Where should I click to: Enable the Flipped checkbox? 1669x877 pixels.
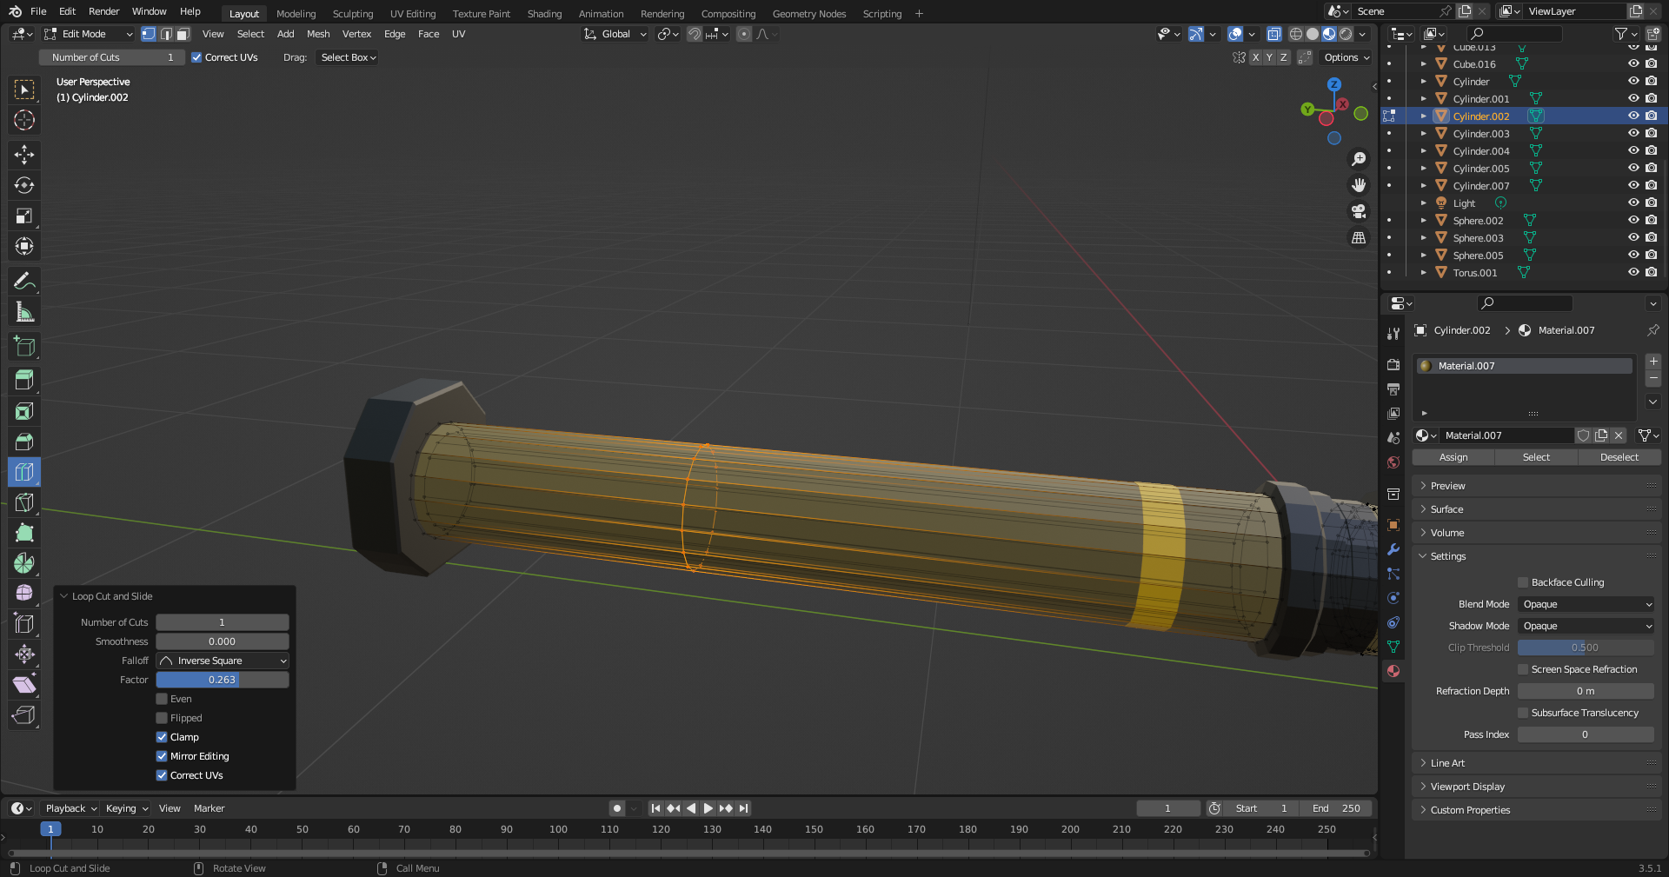(162, 718)
